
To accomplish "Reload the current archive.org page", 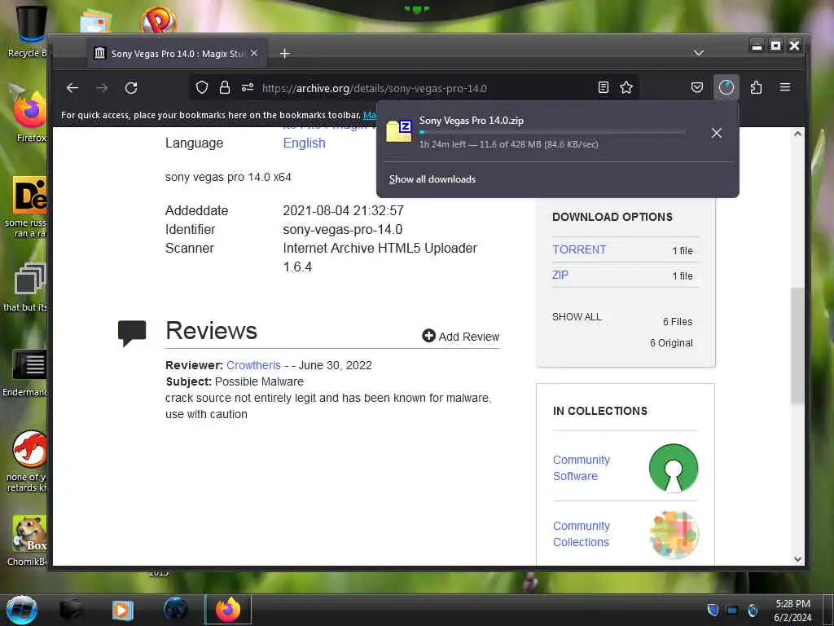I will click(131, 88).
